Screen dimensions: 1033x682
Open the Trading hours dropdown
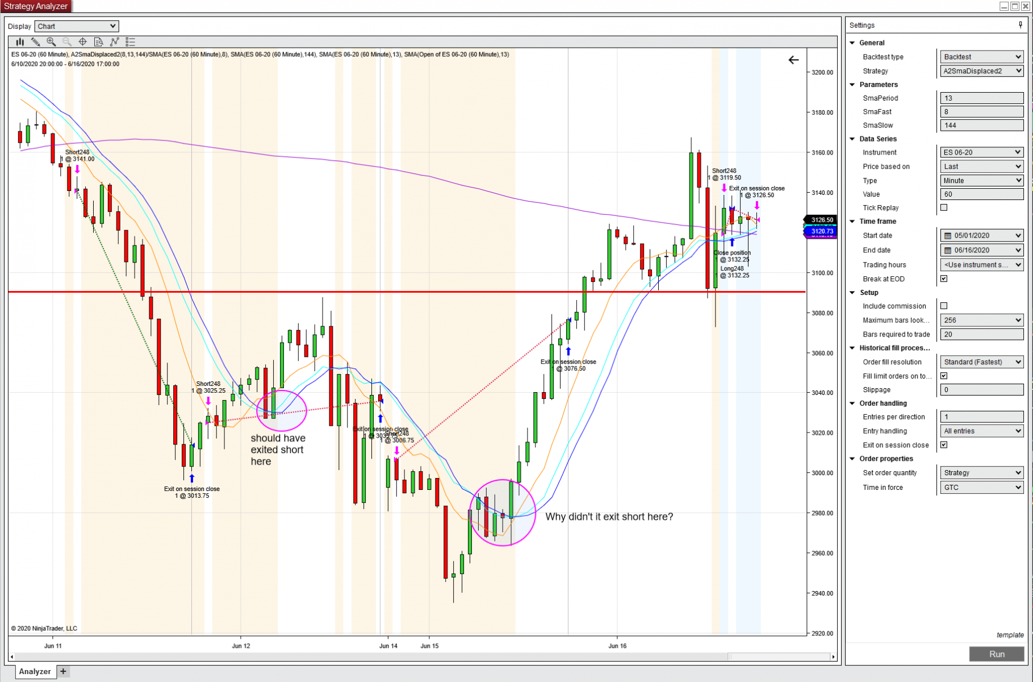pyautogui.click(x=982, y=265)
